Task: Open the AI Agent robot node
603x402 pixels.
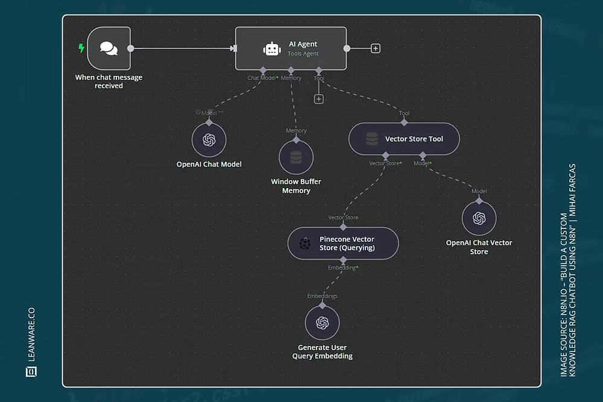Action: 291,48
